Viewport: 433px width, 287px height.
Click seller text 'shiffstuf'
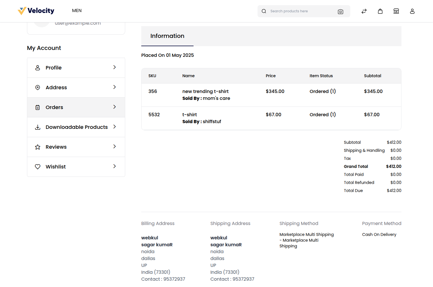(212, 121)
